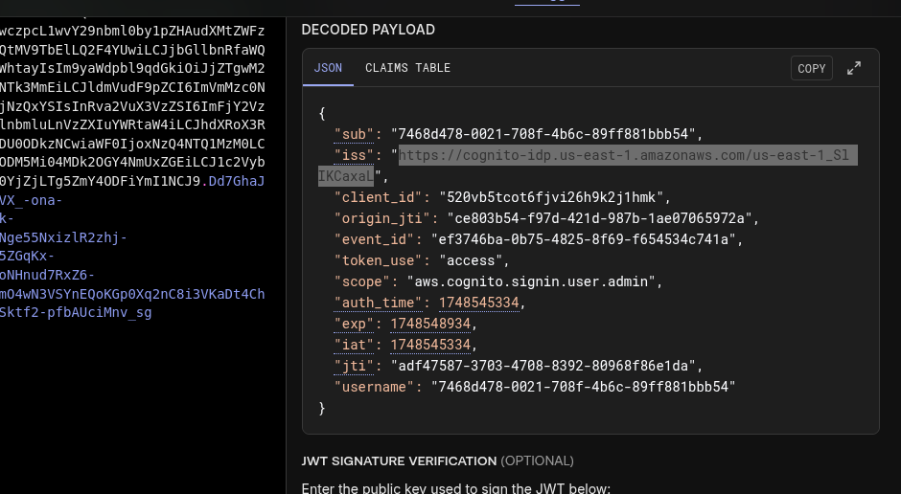Click the "event_id" claim key
The image size is (901, 494).
[x=374, y=240]
